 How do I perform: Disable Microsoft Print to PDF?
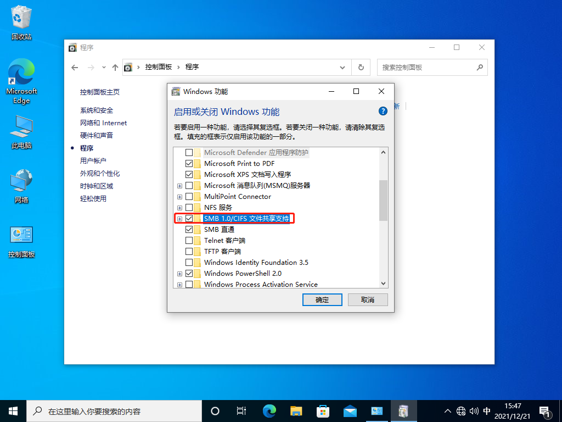(189, 163)
